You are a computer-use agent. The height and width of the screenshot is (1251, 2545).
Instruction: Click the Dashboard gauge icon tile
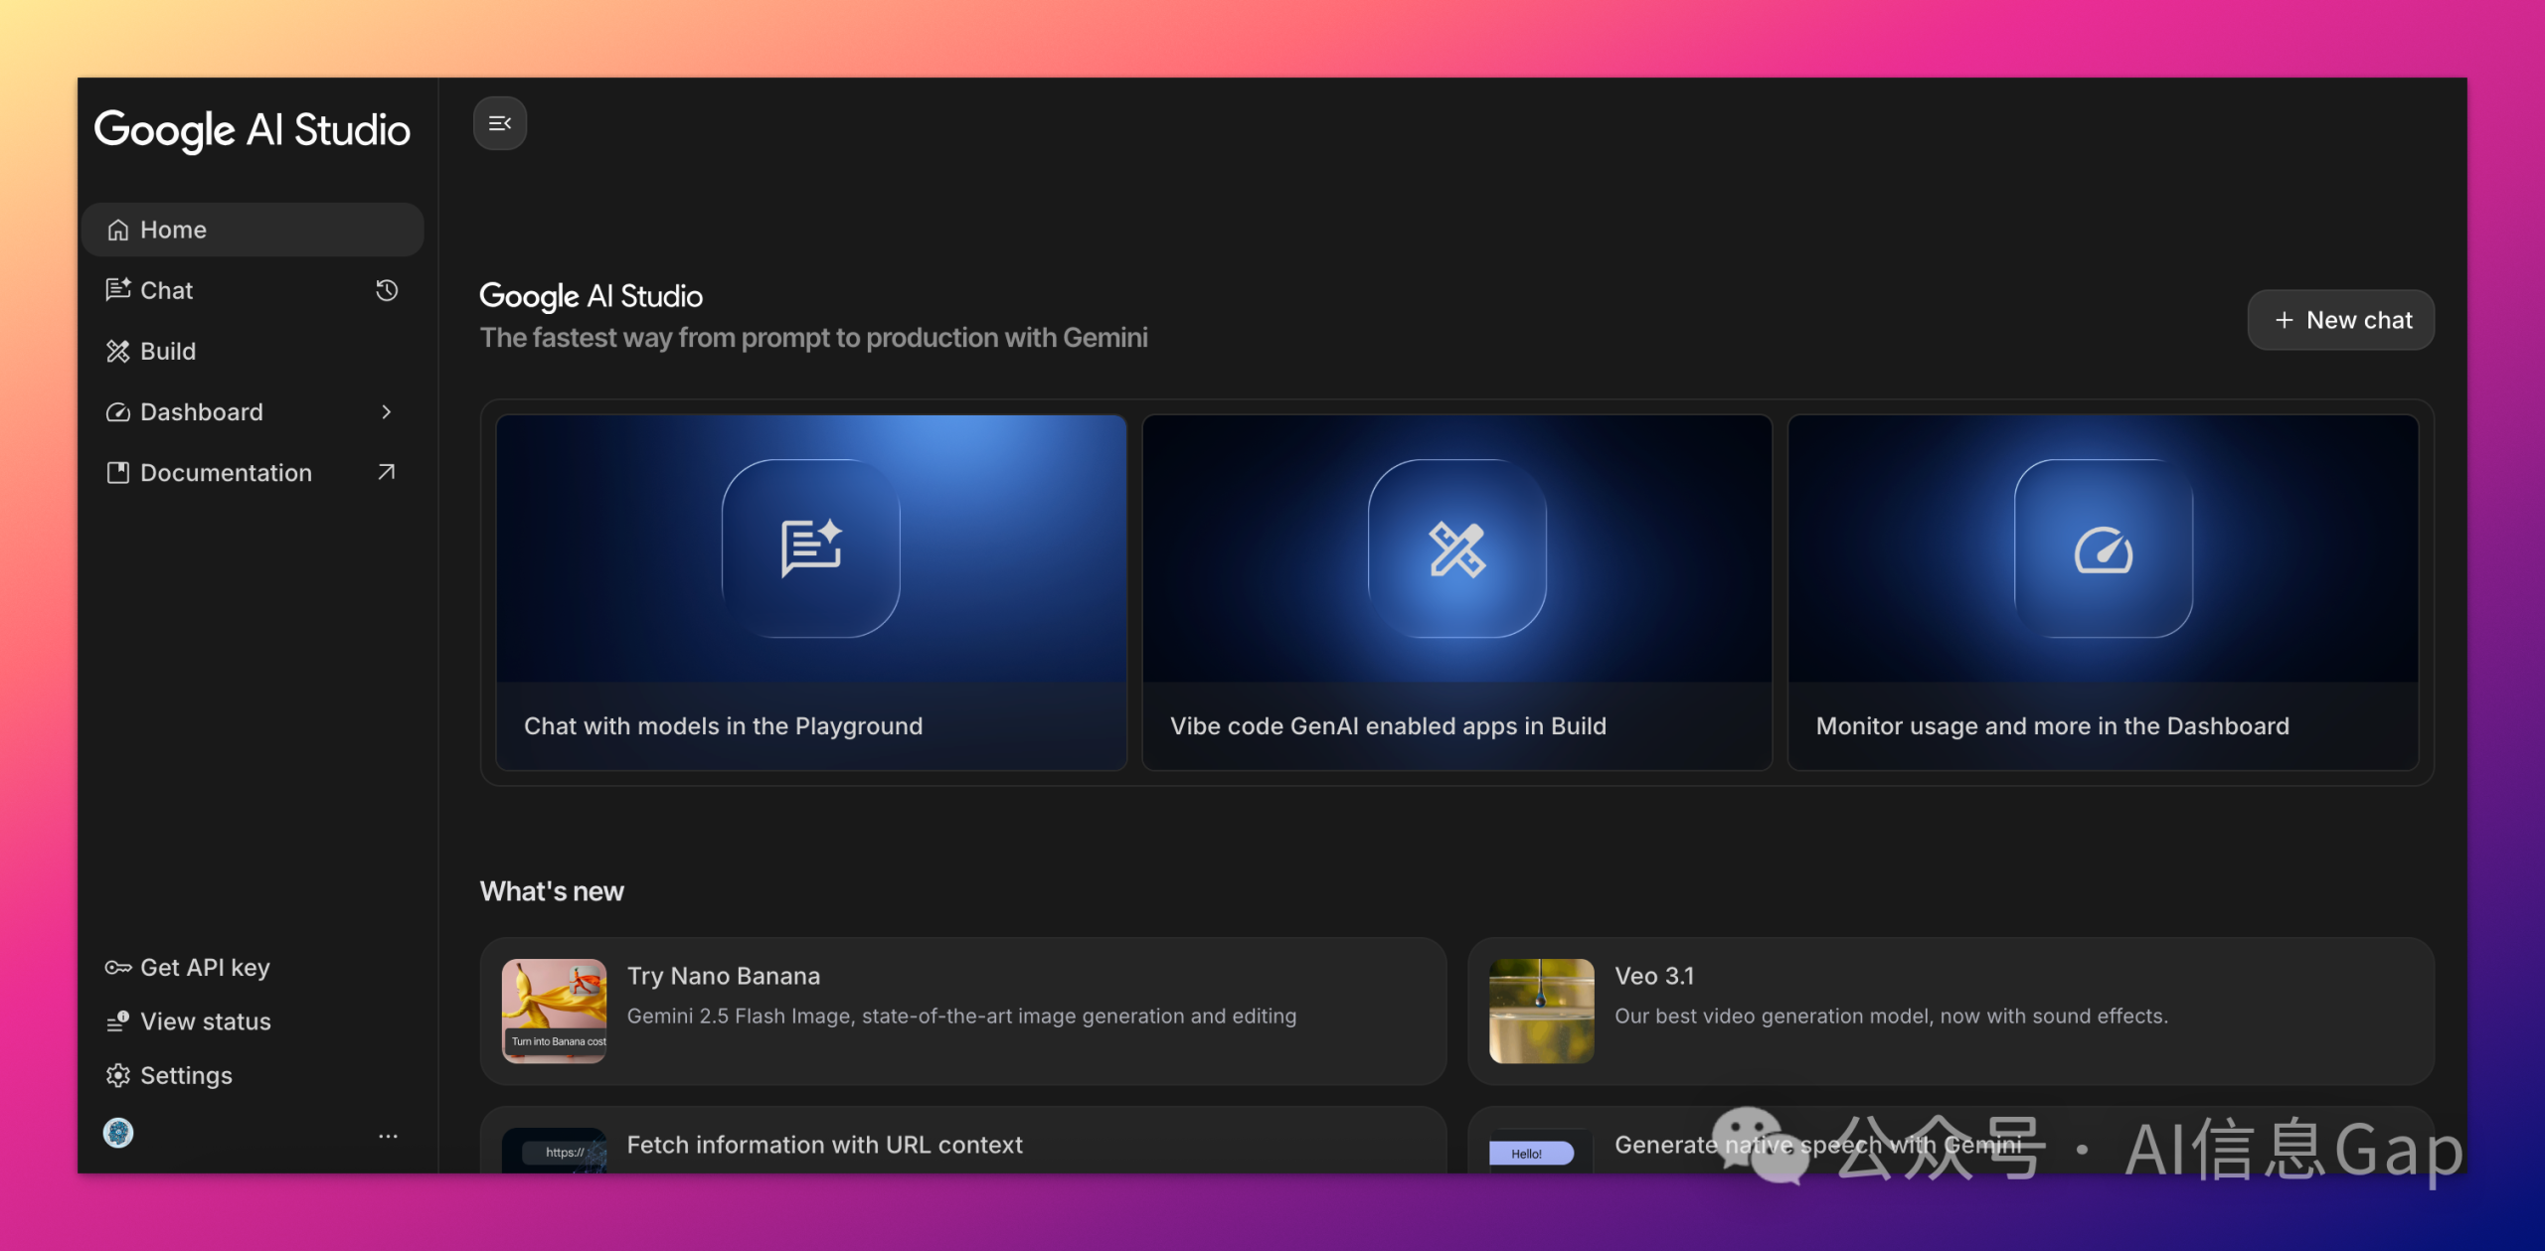pyautogui.click(x=2103, y=547)
